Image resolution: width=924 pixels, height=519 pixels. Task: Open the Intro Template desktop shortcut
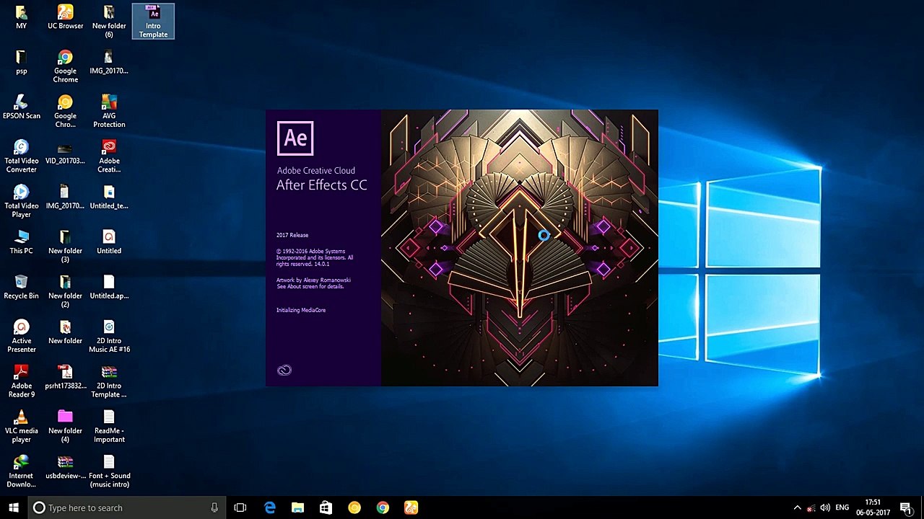pyautogui.click(x=153, y=22)
